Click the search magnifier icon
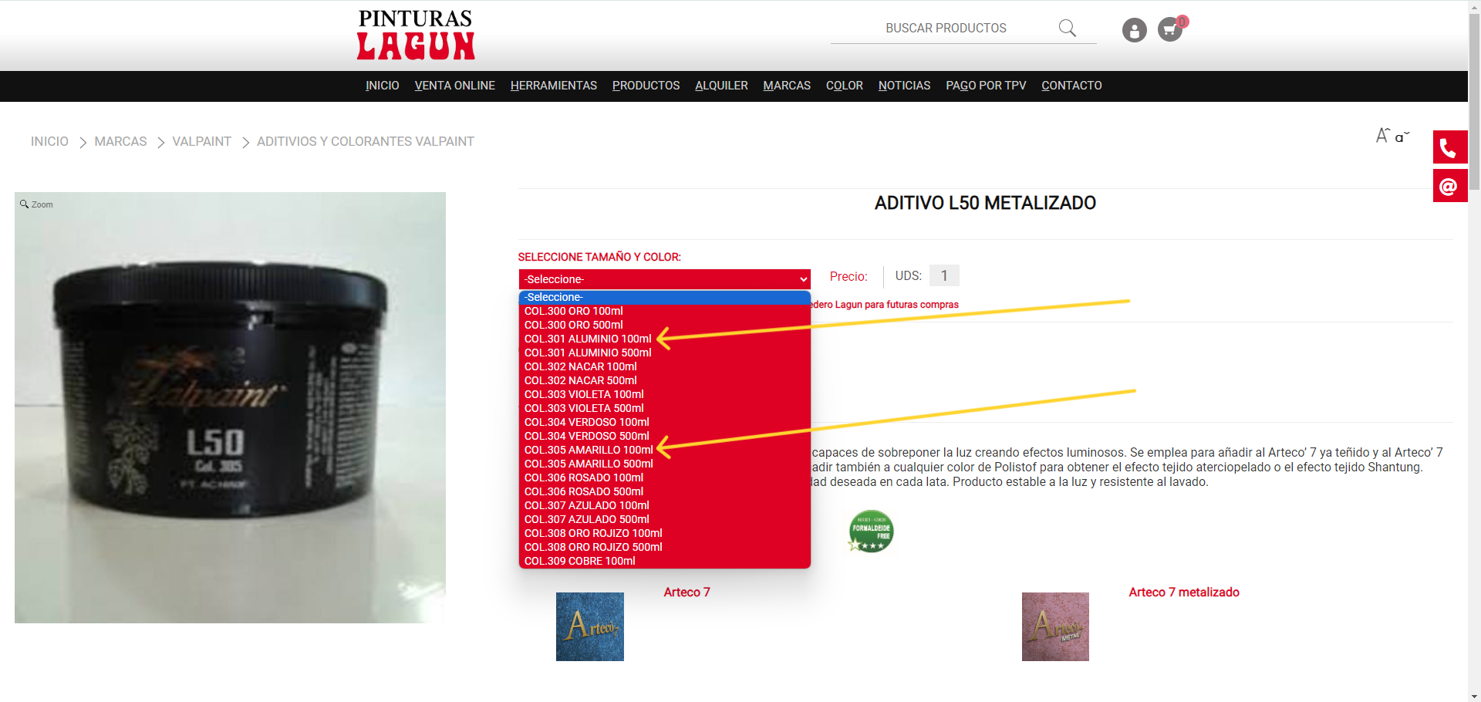Image resolution: width=1481 pixels, height=702 pixels. coord(1067,29)
